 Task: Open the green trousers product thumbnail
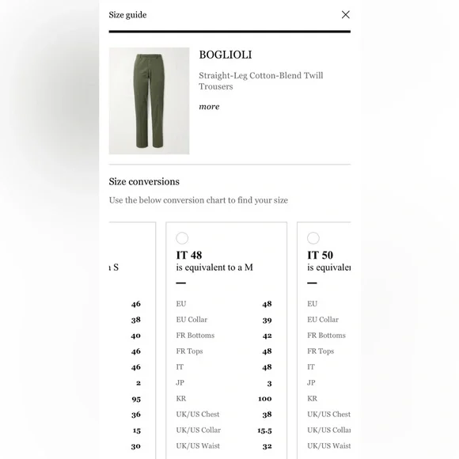click(149, 101)
